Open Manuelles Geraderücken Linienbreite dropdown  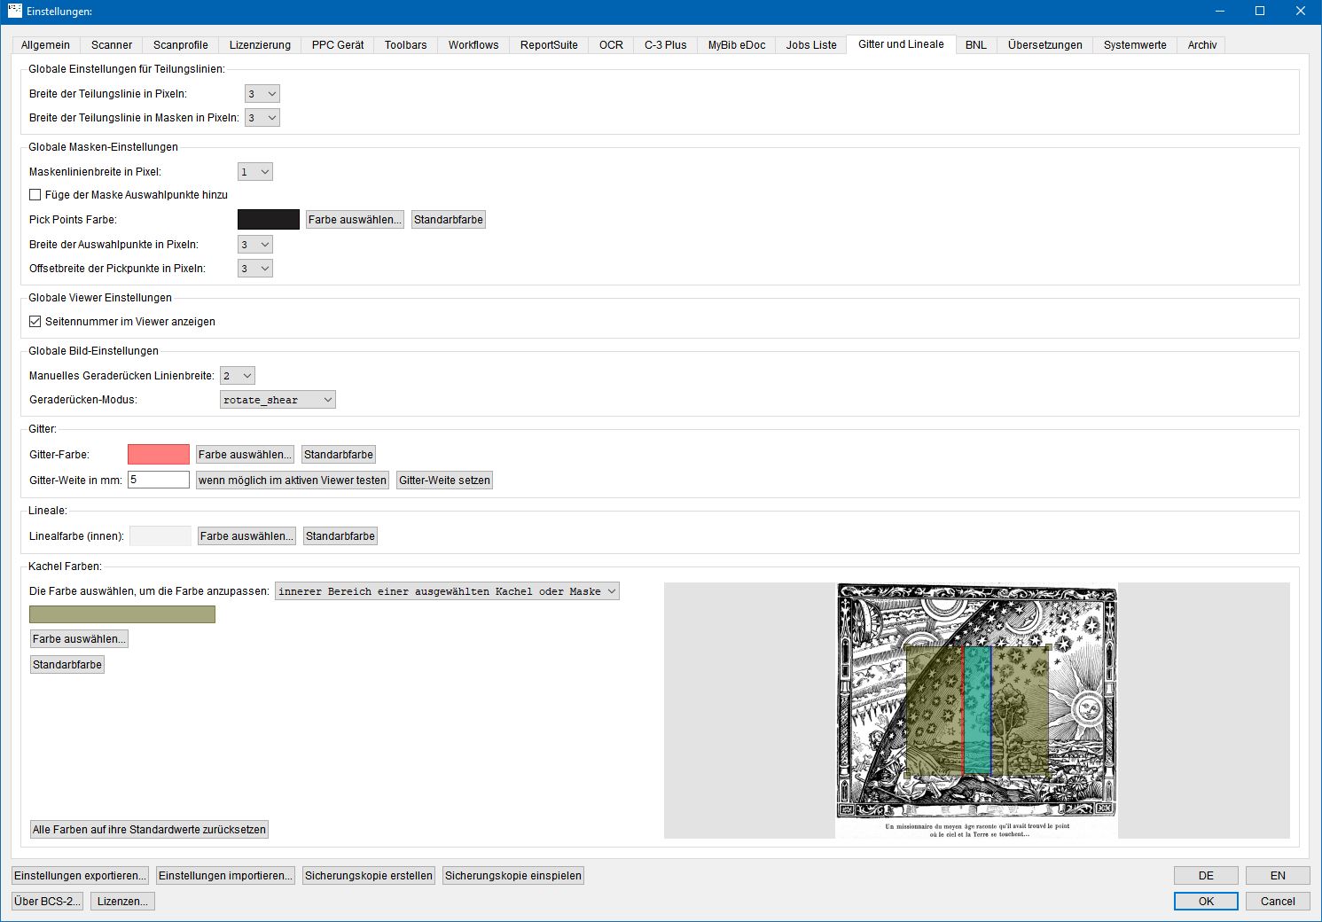[x=238, y=376]
